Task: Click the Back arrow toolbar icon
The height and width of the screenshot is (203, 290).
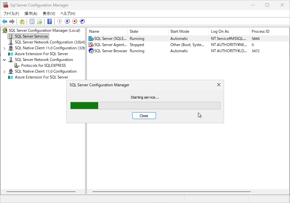Action: click(x=5, y=21)
